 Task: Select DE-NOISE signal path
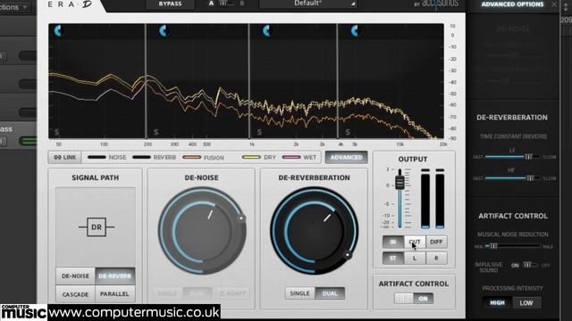click(x=75, y=276)
